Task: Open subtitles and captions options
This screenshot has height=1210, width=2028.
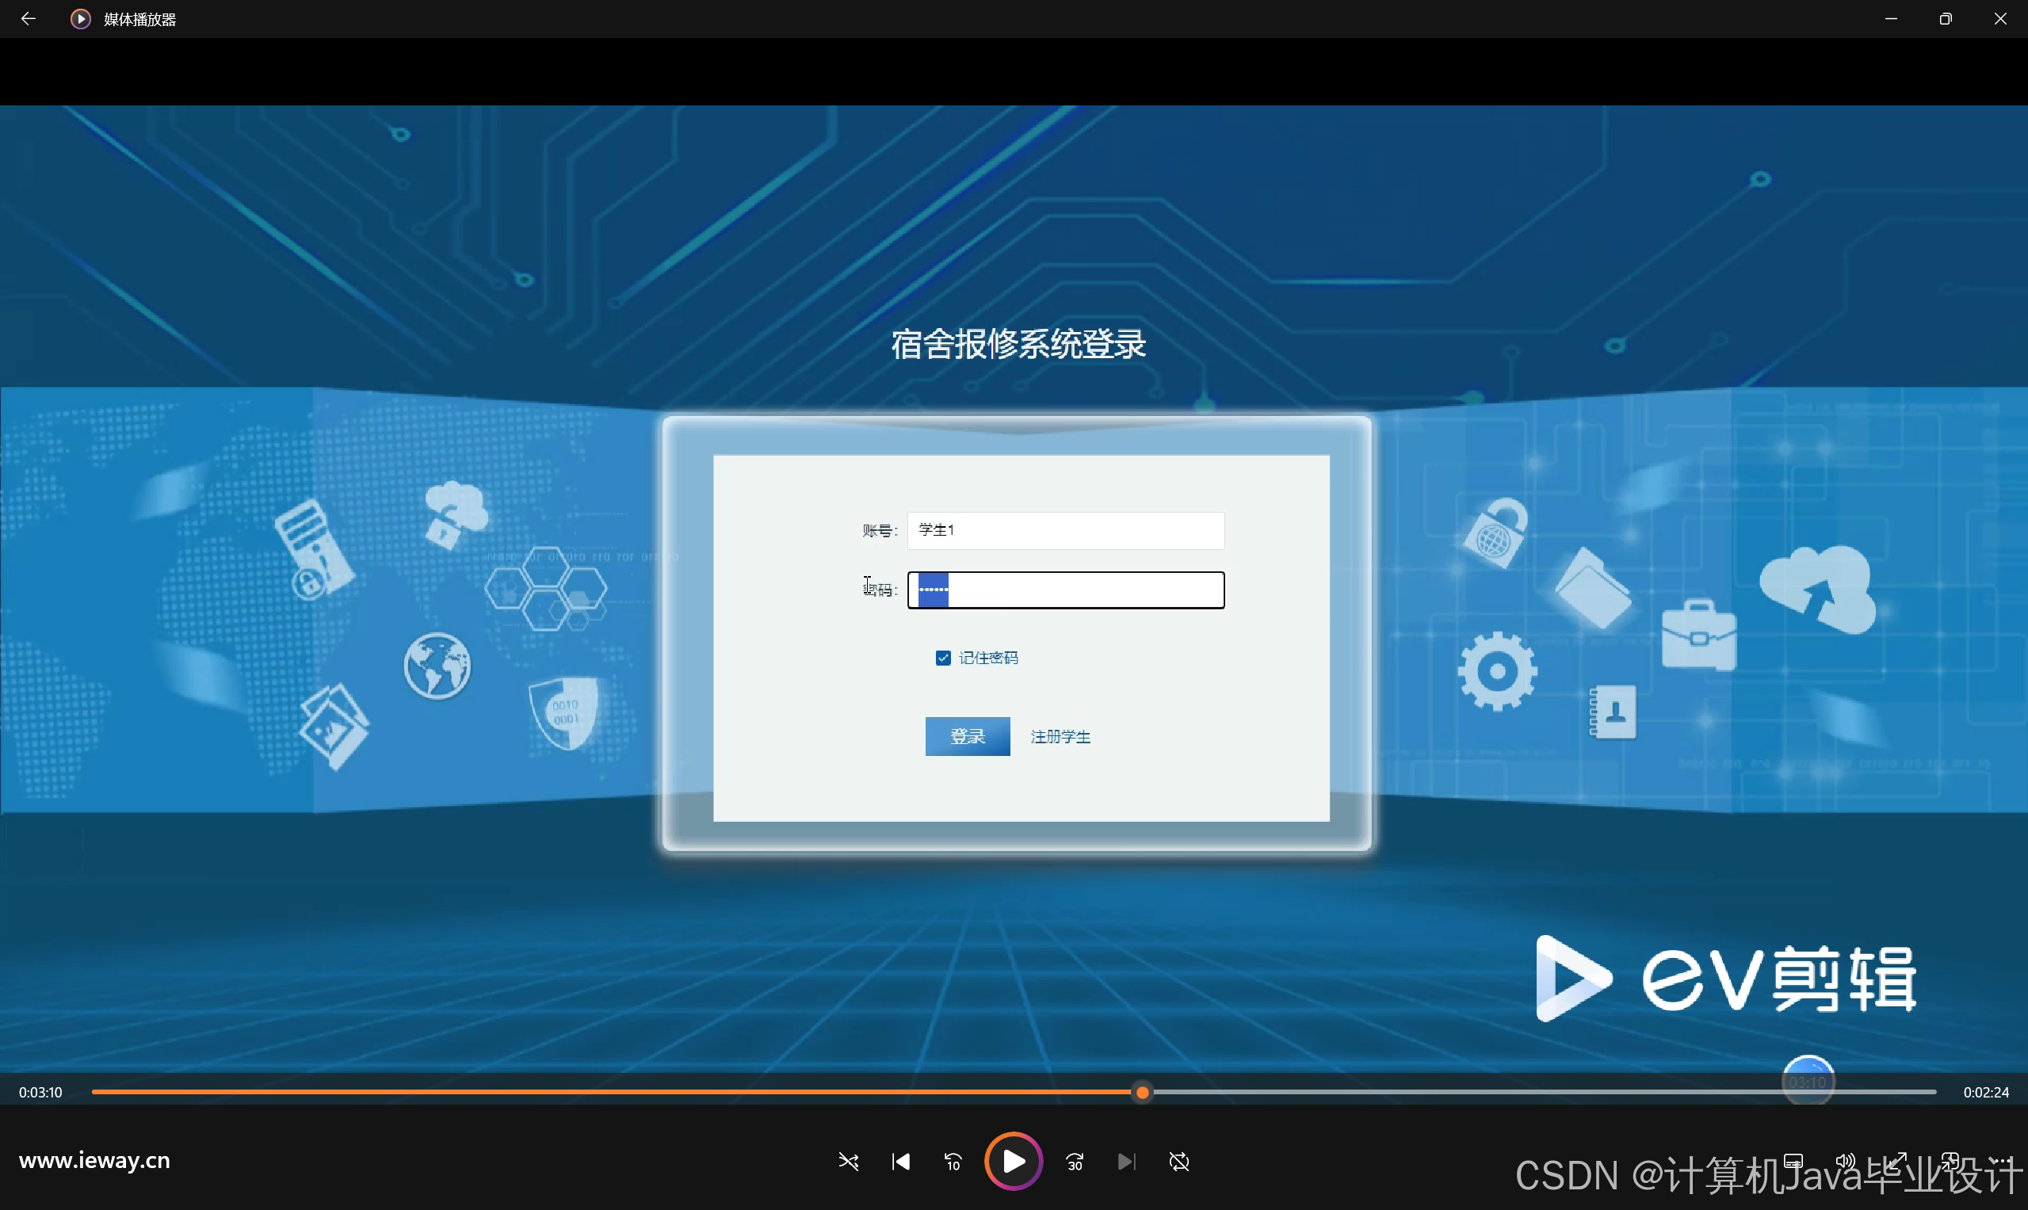Action: tap(1793, 1160)
